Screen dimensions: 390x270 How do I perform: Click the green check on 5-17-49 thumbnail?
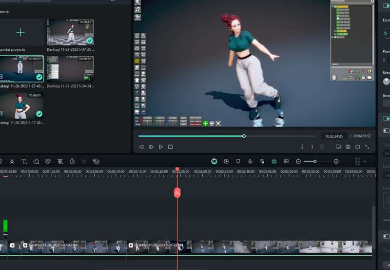coord(39,114)
